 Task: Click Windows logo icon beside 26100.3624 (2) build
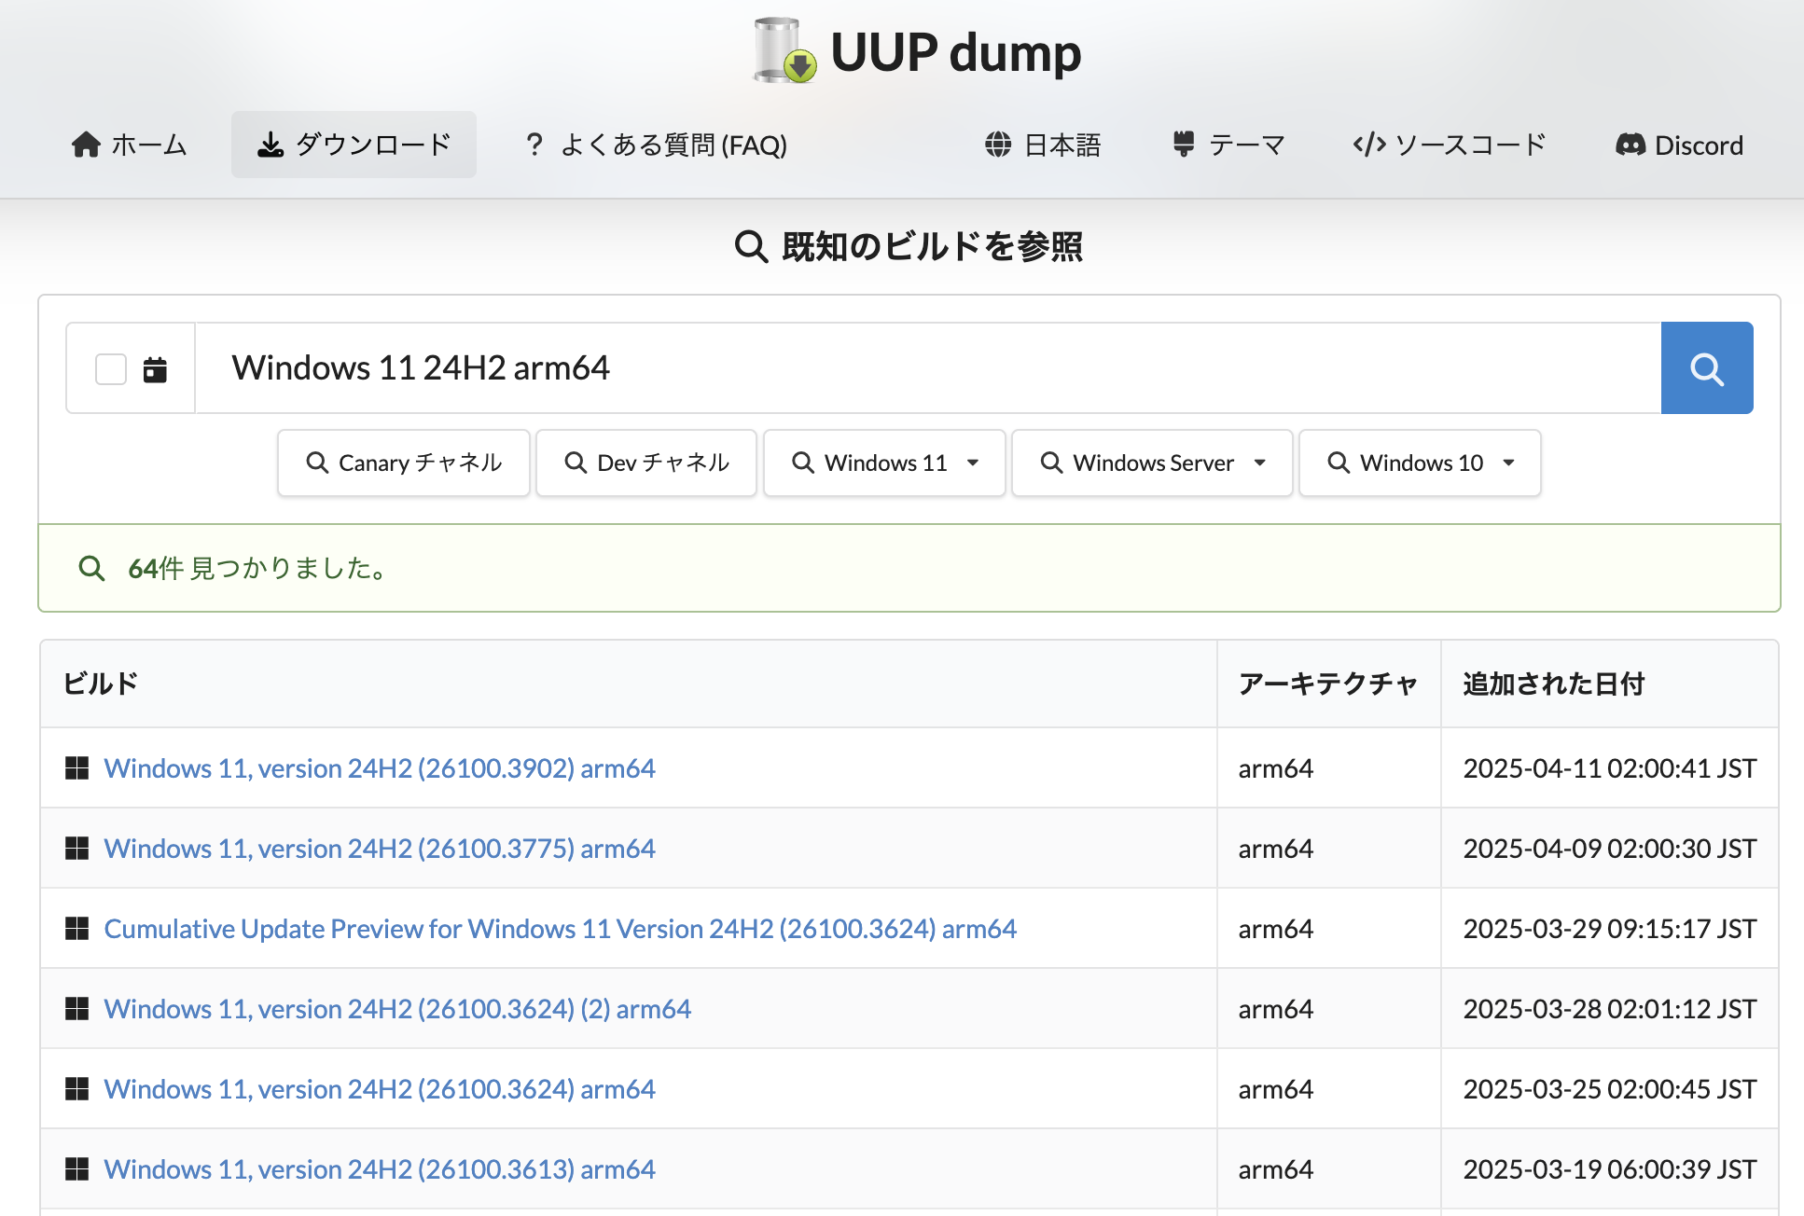76,1009
